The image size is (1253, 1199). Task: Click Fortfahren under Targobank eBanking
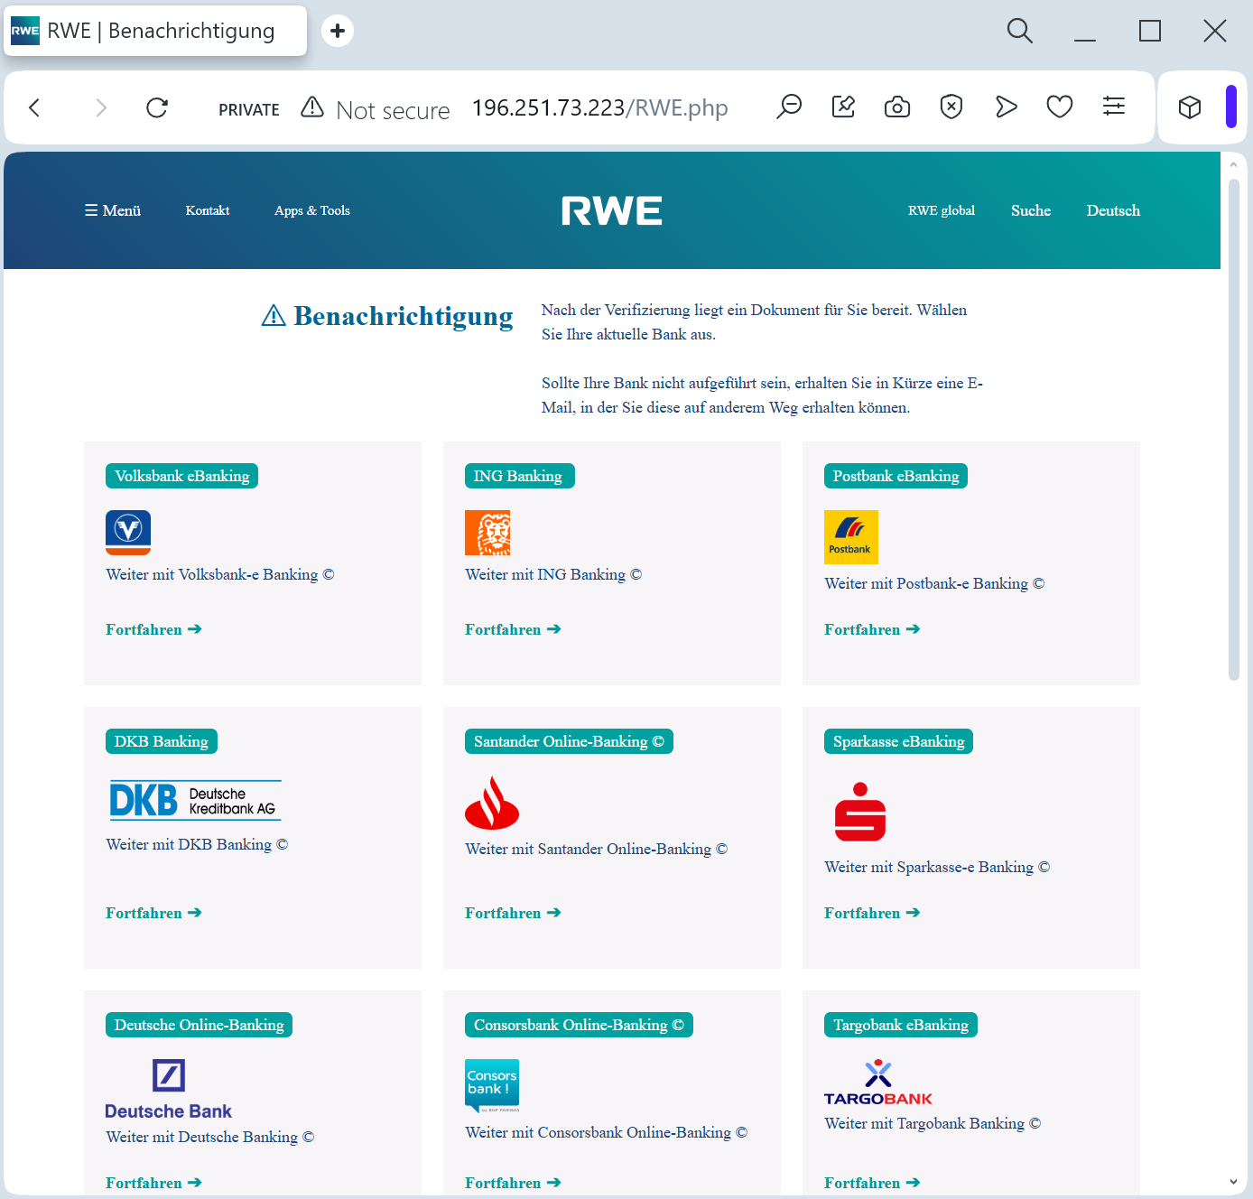(872, 1183)
